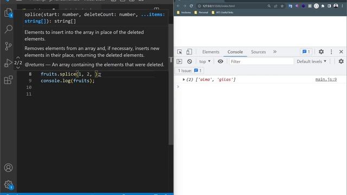Open the Default levels dropdown
347x195 pixels.
coord(311,61)
